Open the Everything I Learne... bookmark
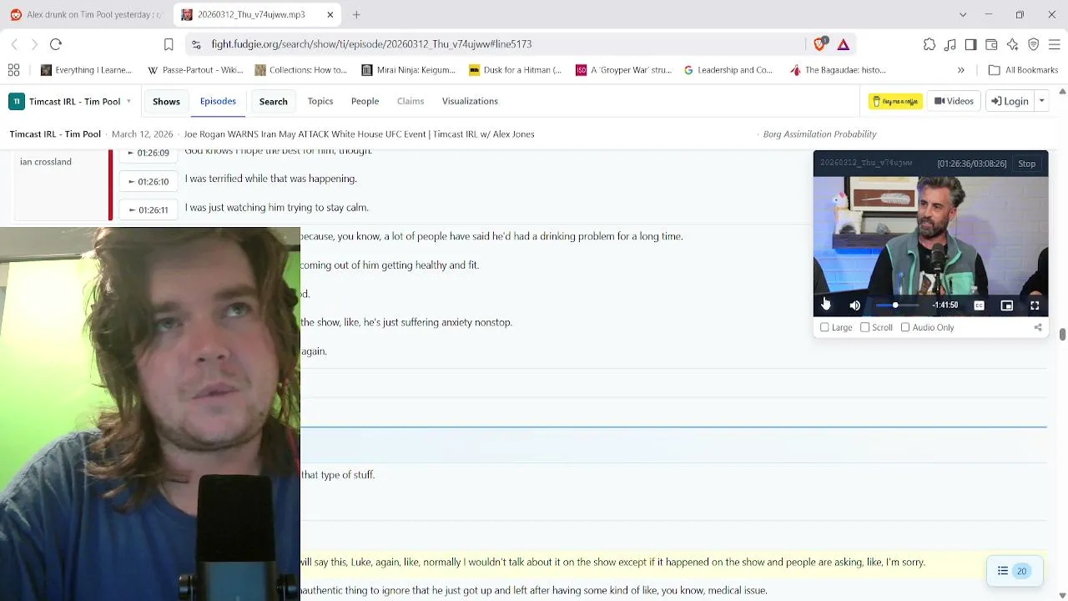Viewport: 1068px width, 601px height. (86, 70)
